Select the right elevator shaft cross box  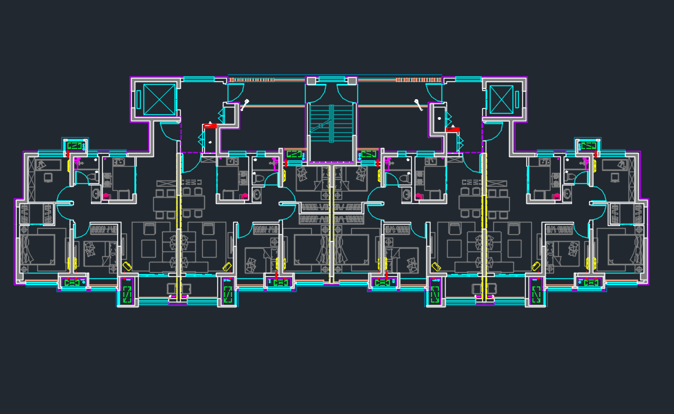click(x=502, y=99)
